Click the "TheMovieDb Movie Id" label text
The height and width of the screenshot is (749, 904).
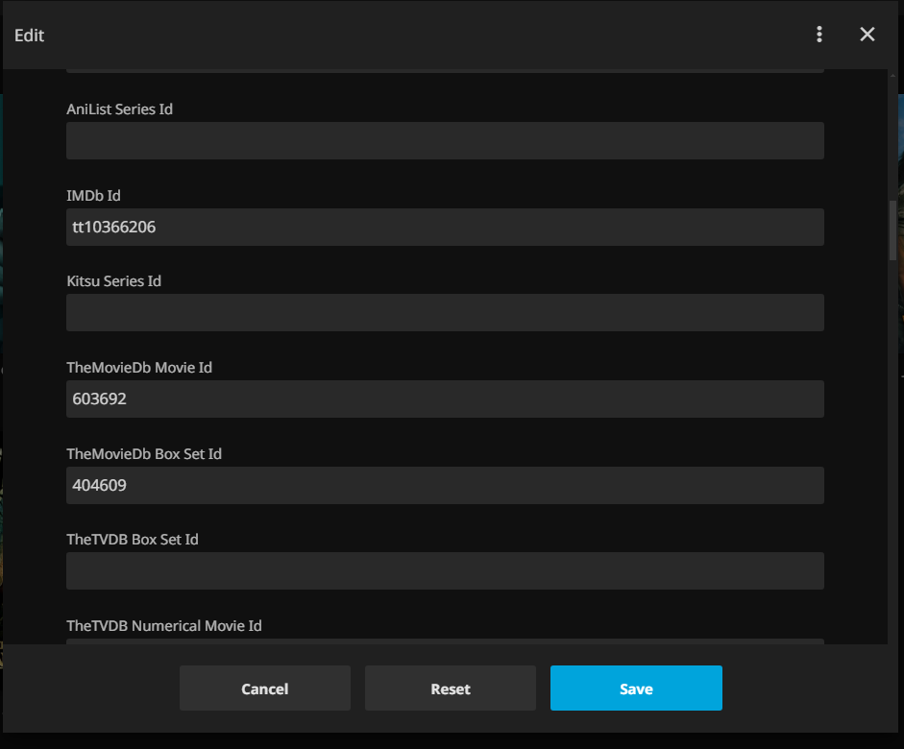139,368
